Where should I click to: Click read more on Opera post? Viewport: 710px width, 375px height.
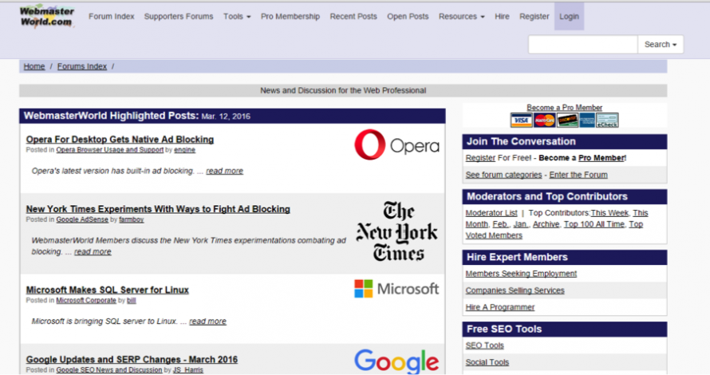coord(225,172)
